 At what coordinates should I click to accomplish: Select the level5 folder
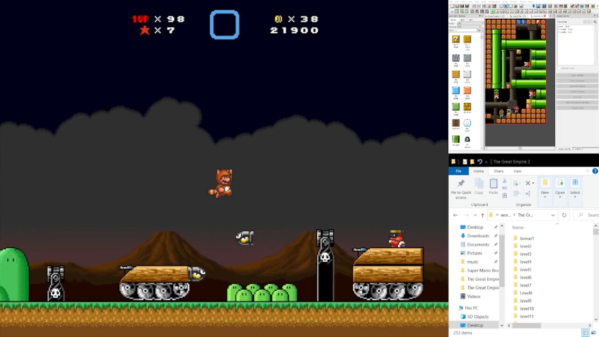[526, 270]
